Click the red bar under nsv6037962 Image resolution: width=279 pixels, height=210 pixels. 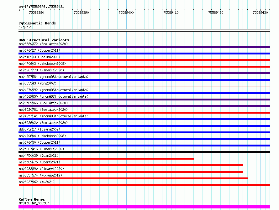pos(144,185)
